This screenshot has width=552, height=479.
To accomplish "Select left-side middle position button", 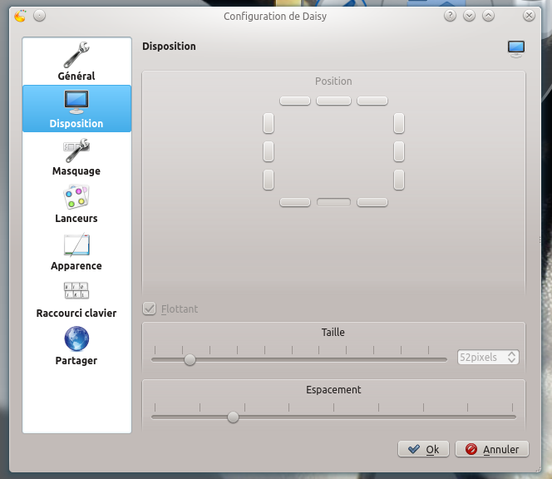I will (269, 151).
